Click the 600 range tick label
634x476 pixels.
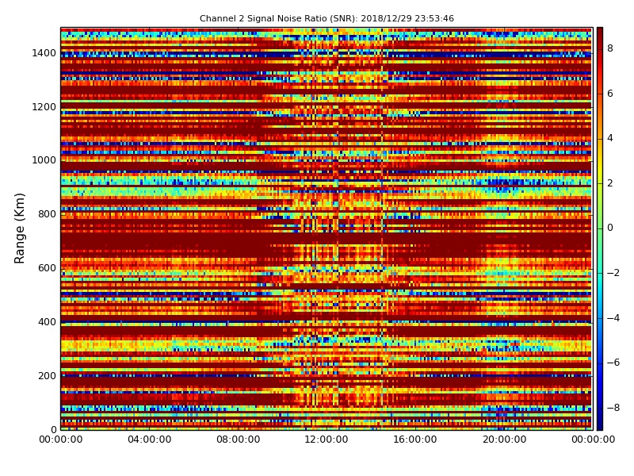pyautogui.click(x=47, y=268)
